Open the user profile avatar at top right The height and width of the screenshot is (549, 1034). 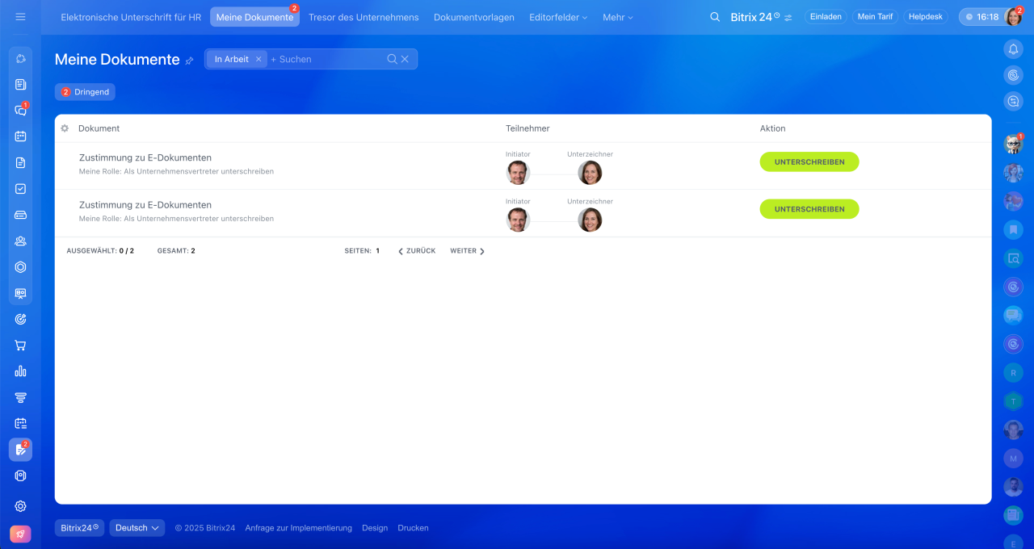1013,17
